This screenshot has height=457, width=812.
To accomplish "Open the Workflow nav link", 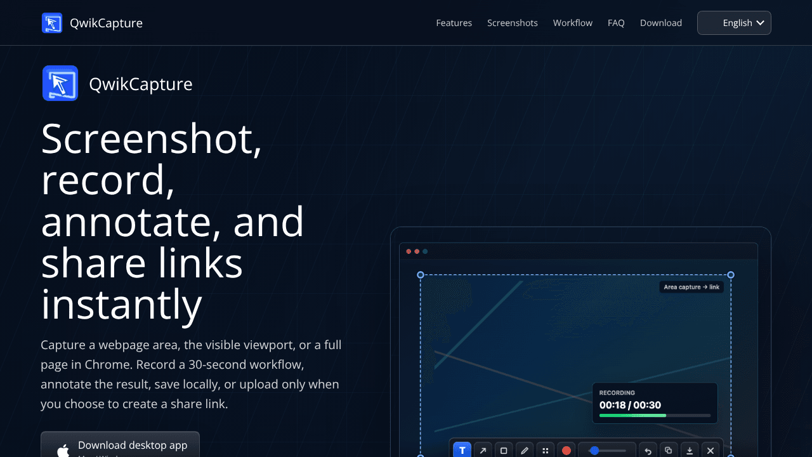I will [573, 23].
